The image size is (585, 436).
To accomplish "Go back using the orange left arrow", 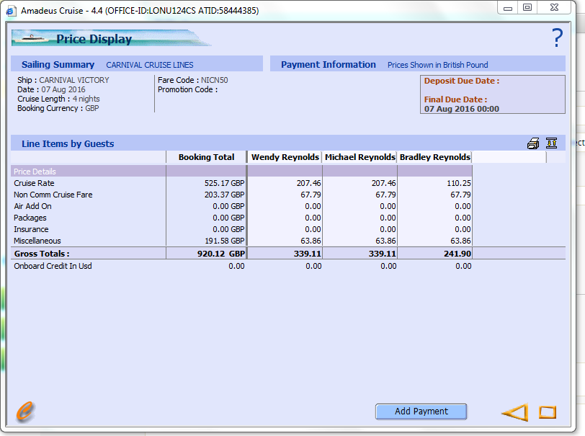I will pyautogui.click(x=515, y=412).
